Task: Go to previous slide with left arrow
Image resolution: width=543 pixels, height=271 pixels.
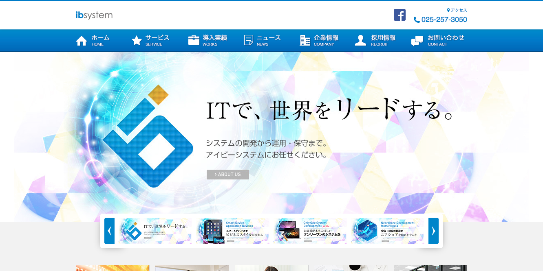Action: click(x=109, y=231)
